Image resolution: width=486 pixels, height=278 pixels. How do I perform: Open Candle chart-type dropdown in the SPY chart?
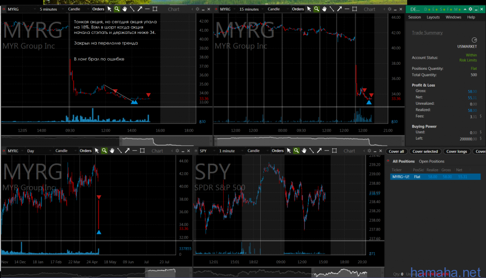[257, 151]
